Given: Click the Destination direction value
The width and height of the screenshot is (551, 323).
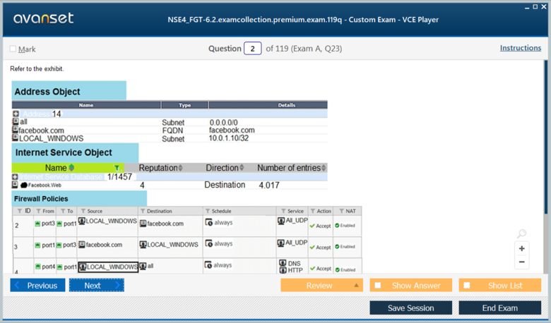Looking at the screenshot, I should pos(225,185).
